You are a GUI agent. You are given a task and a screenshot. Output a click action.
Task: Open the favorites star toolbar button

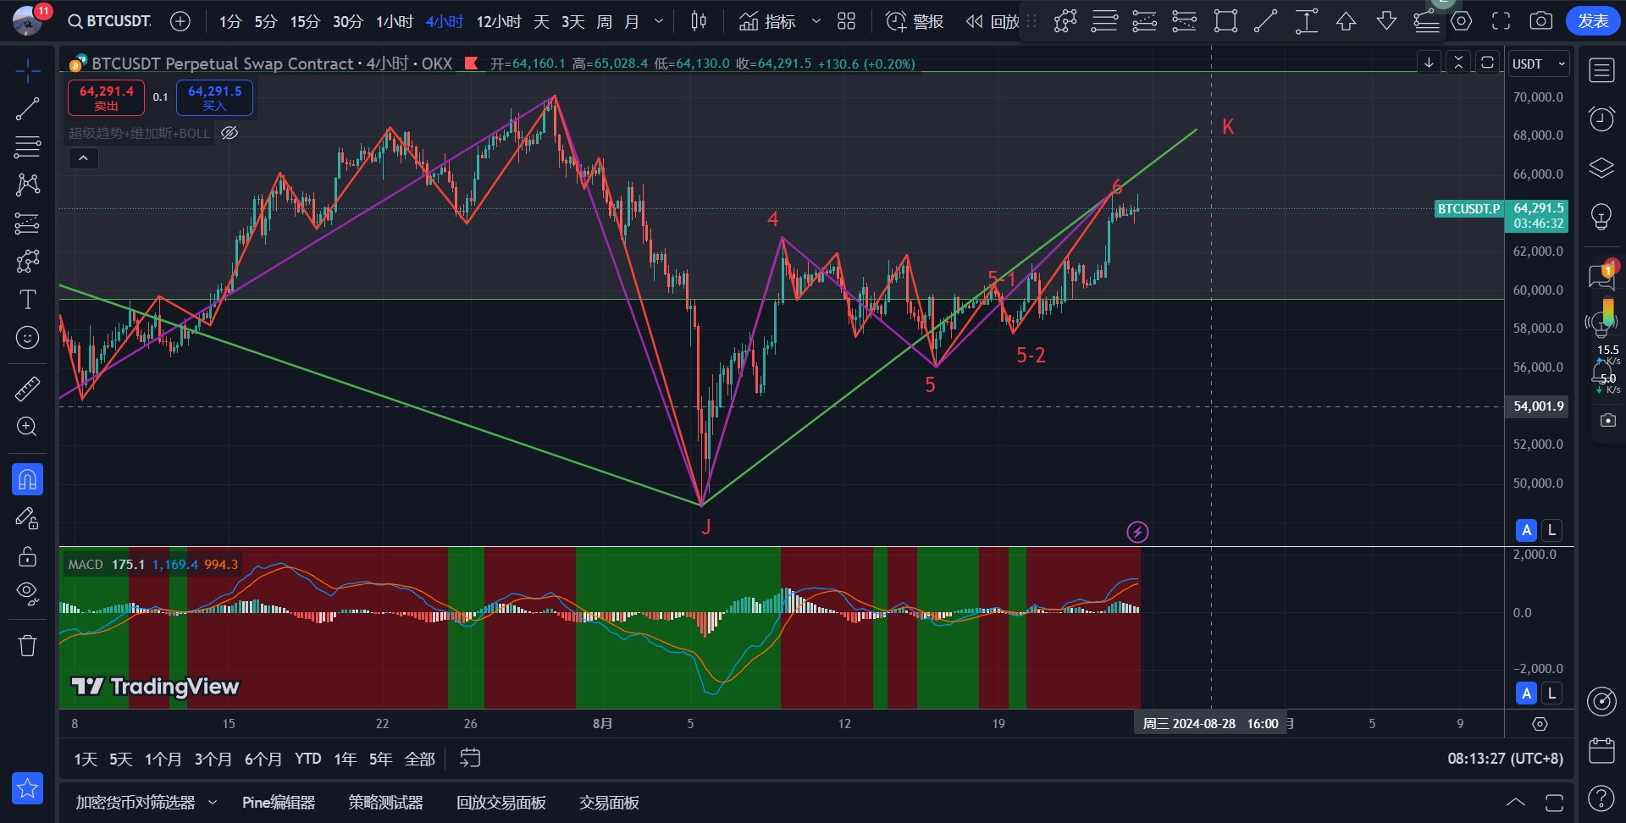point(28,788)
